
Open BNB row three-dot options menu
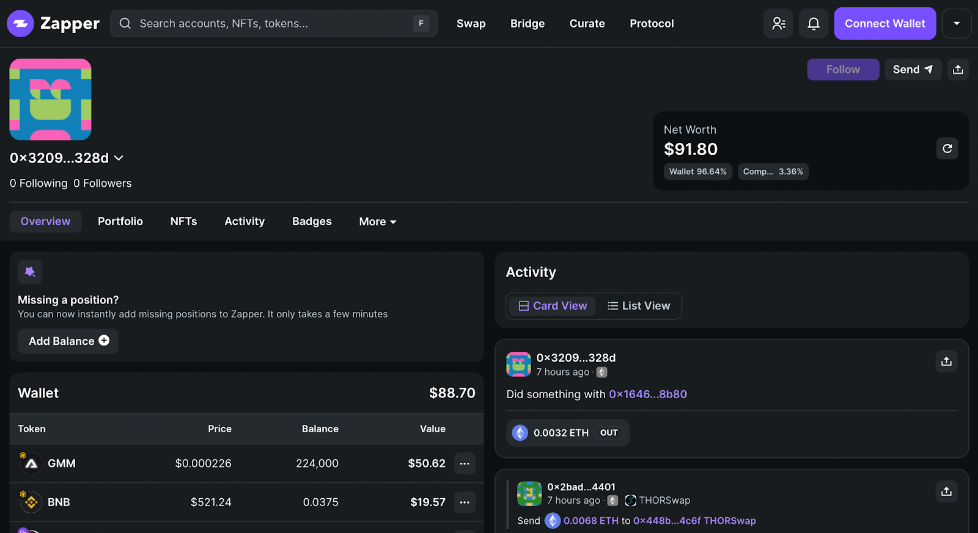465,502
